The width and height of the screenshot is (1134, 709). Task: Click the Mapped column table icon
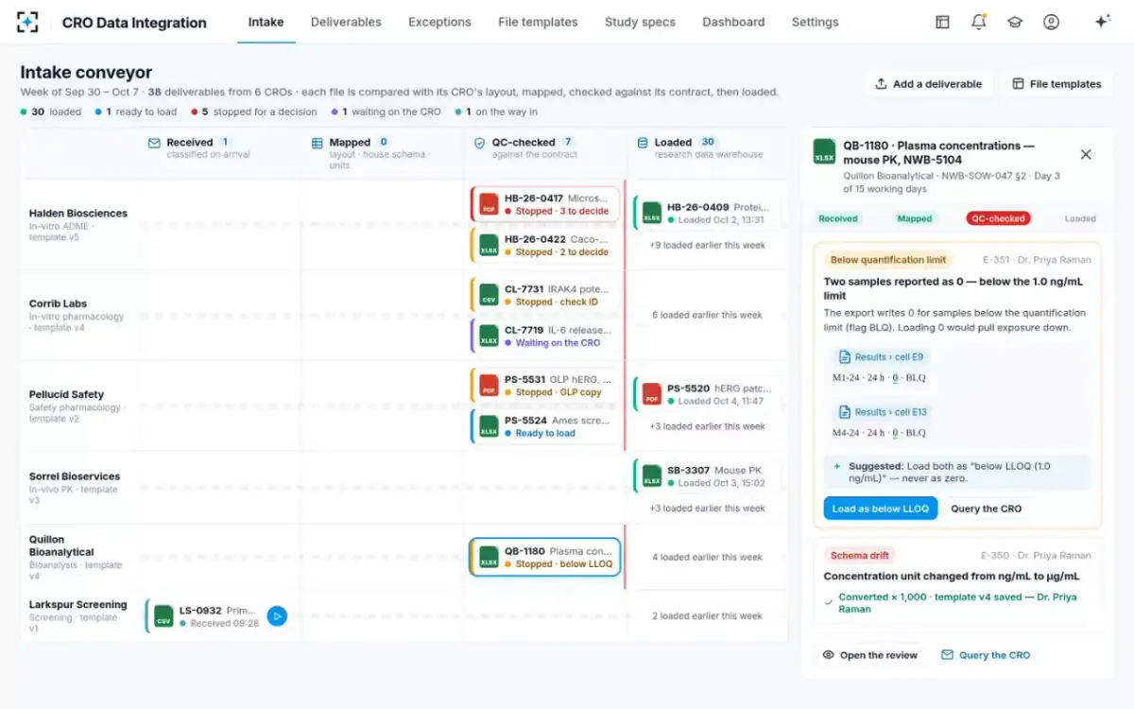point(318,143)
